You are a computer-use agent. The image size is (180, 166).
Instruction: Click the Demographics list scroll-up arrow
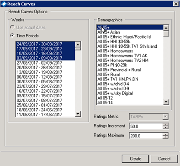166,28
